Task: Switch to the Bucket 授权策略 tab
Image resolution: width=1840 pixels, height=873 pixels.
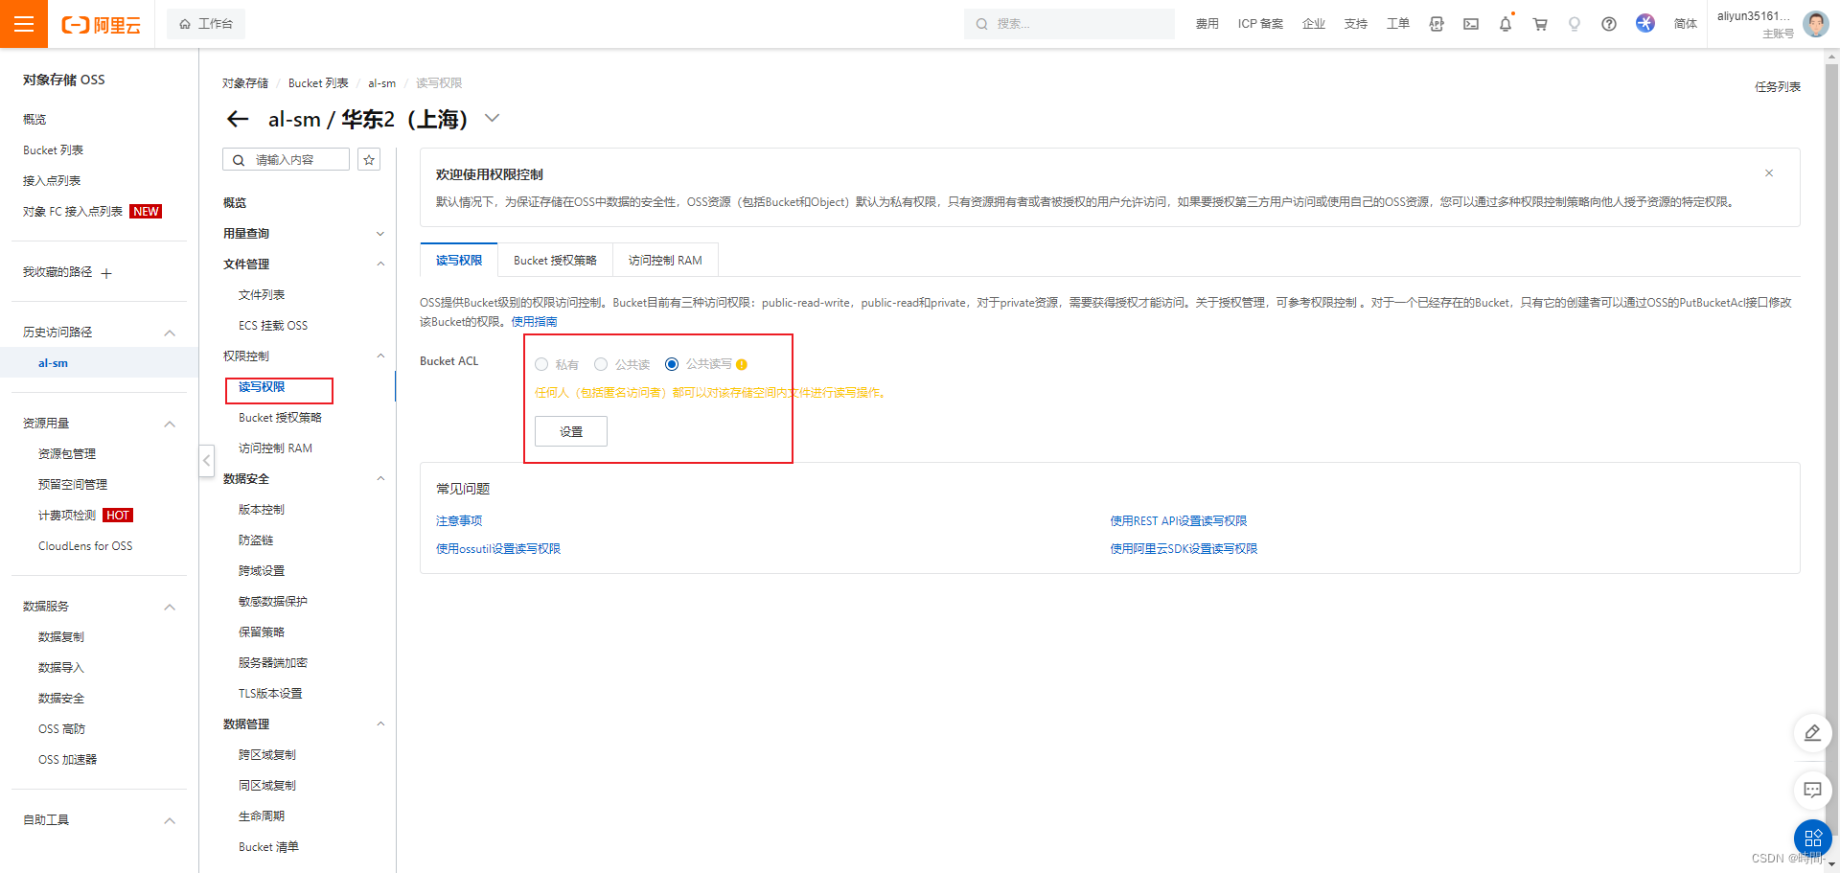Action: (555, 260)
